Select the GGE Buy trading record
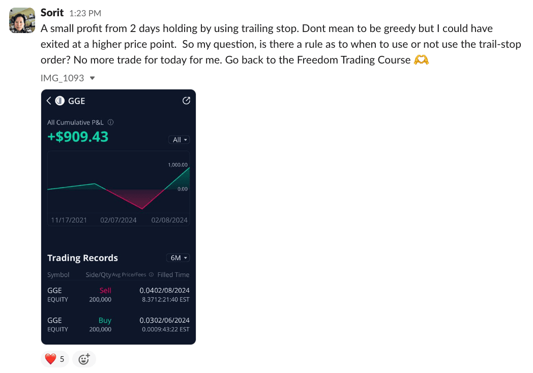The width and height of the screenshot is (533, 373). [x=118, y=325]
